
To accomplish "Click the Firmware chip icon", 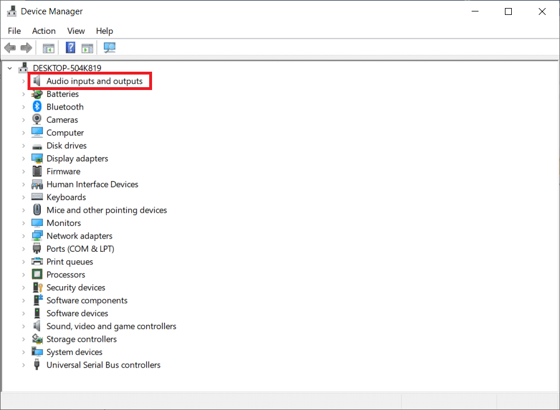I will pos(37,171).
